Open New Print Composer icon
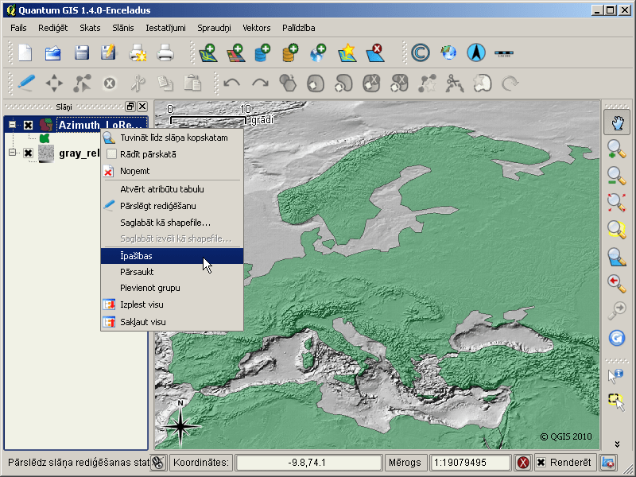The image size is (636, 477). [138, 53]
